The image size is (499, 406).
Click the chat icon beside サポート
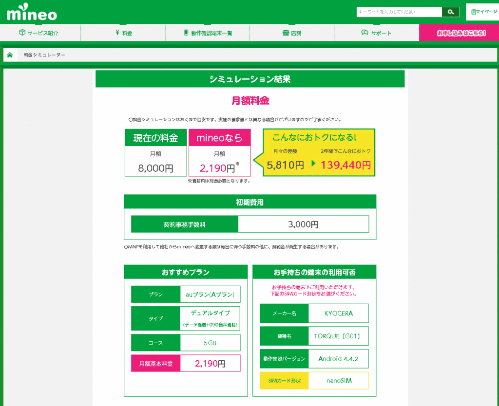tap(365, 33)
